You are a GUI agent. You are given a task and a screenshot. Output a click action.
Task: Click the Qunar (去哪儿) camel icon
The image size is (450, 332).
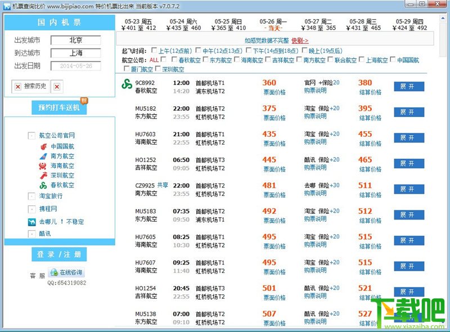pos(31,222)
